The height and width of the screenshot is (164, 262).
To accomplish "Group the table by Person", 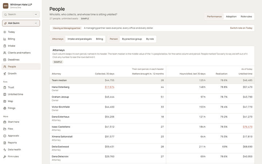I will point(114,39).
